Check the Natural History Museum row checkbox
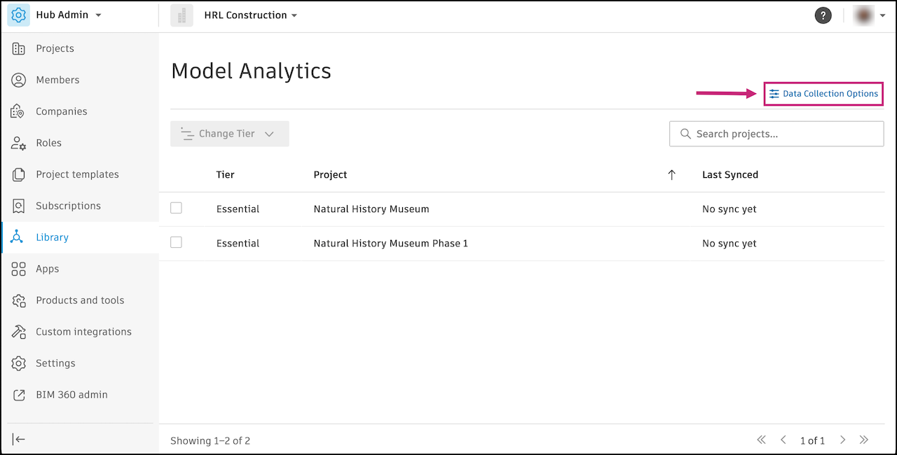The image size is (897, 455). 176,208
